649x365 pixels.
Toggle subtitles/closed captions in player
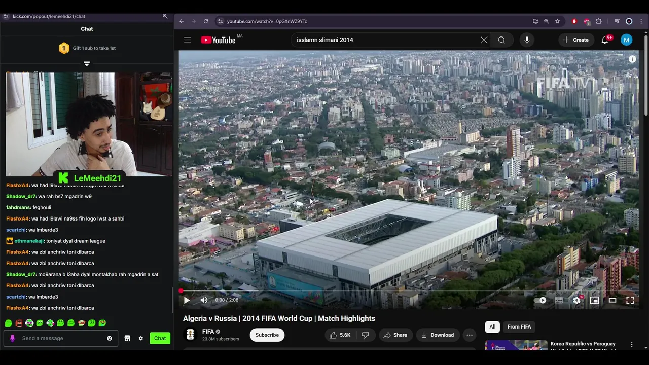pos(559,300)
